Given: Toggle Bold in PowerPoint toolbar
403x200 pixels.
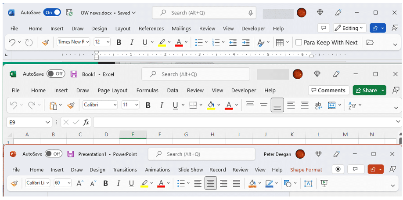Looking at the screenshot, I should (x=106, y=183).
